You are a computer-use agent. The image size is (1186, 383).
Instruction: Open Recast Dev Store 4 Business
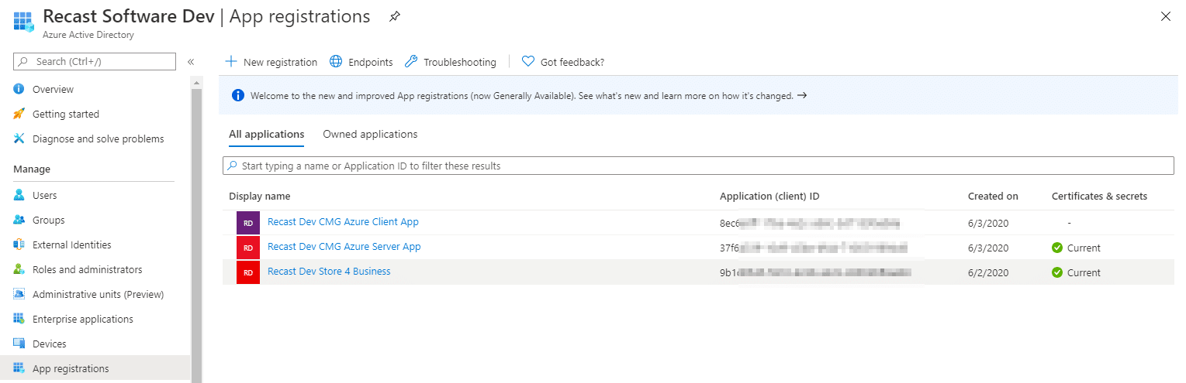tap(329, 272)
